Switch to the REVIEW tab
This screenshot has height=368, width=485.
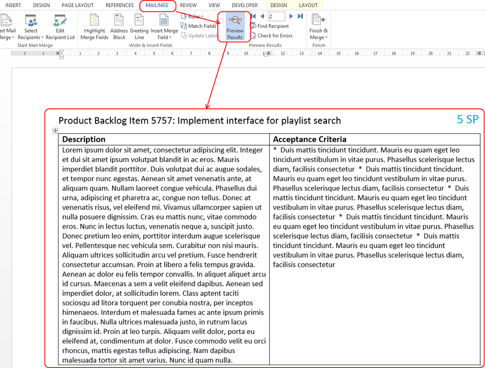(x=188, y=5)
